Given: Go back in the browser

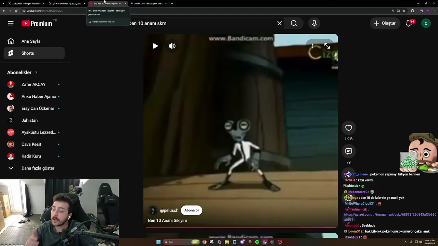Looking at the screenshot, I should coord(4,11).
